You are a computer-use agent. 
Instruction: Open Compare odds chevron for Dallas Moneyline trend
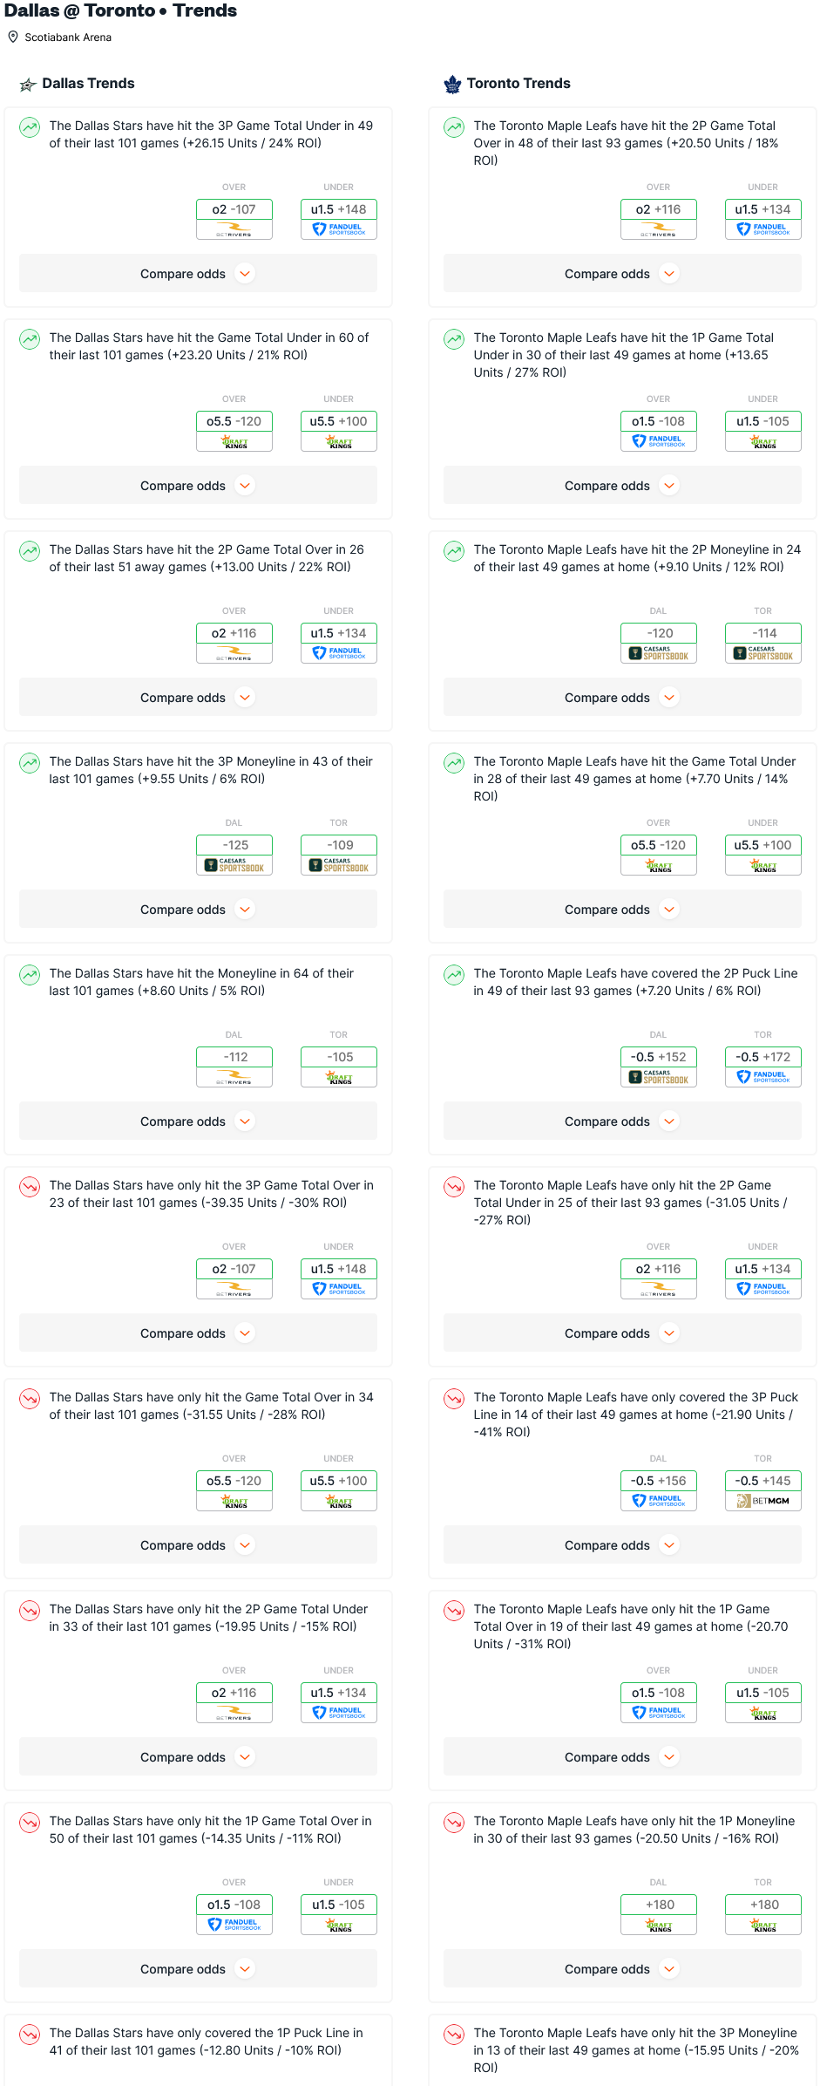(245, 1121)
